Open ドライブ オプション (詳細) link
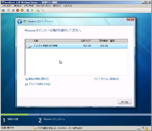The image size is (152, 131). [106, 79]
